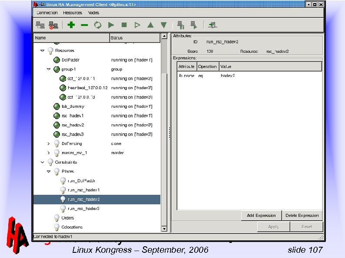Click the Attribute column header

(x=187, y=66)
